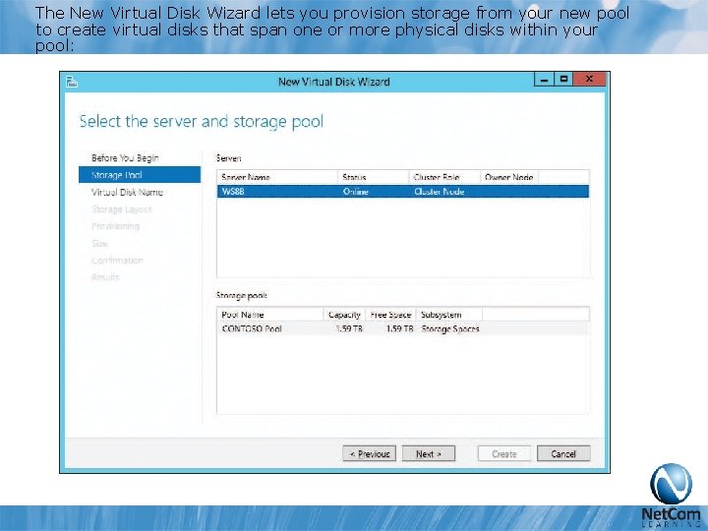Sort pools by Capacity column header
This screenshot has height=531, width=708.
344,315
